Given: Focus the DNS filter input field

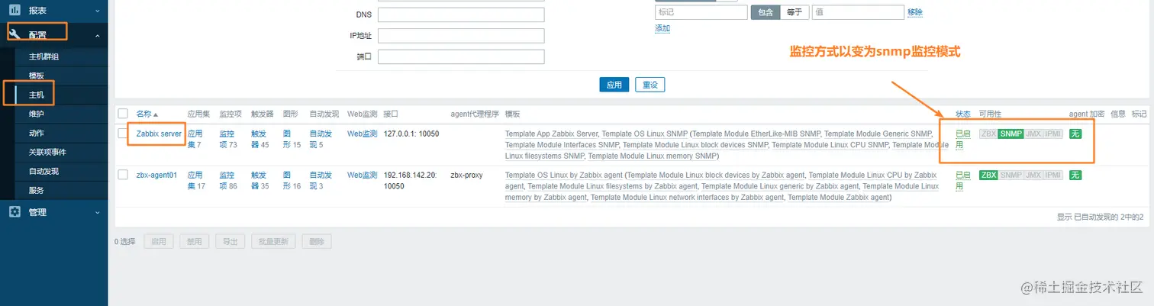Looking at the screenshot, I should (461, 15).
